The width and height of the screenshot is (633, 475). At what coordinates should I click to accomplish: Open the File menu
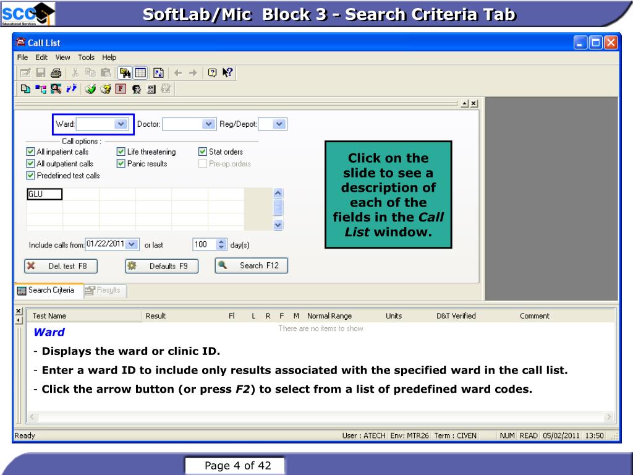(x=23, y=58)
